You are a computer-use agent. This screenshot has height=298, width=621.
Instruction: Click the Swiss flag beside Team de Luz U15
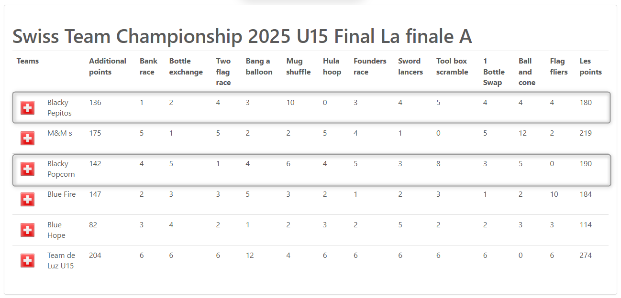28,261
